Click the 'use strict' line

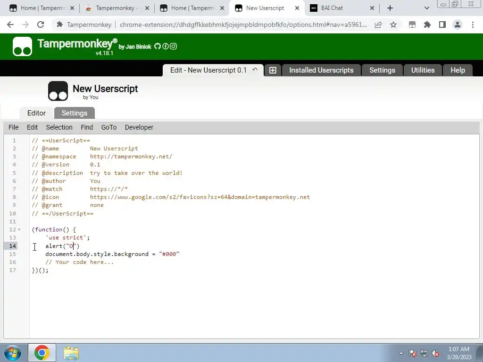coord(67,238)
